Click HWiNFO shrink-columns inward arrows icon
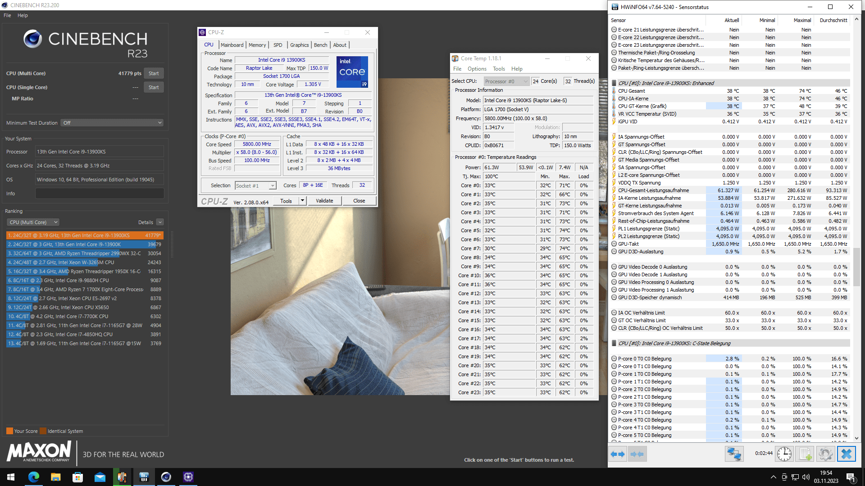 (x=637, y=454)
